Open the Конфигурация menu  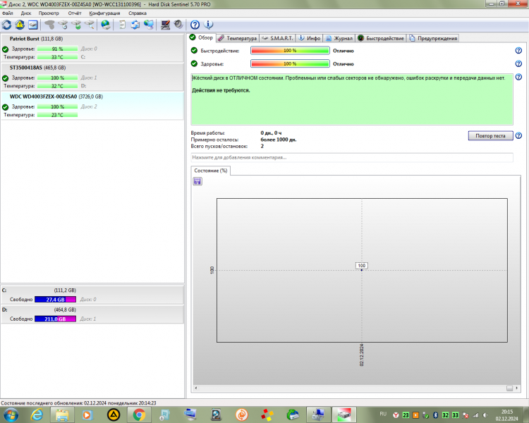click(104, 13)
